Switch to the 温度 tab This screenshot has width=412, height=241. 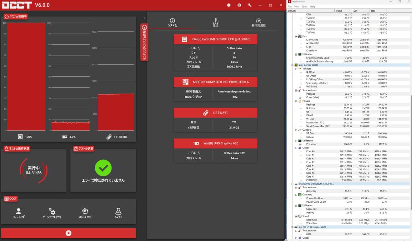click(x=215, y=22)
